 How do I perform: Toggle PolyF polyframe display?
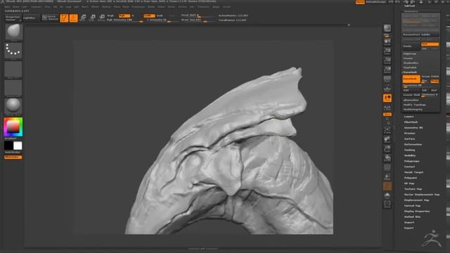(387, 167)
